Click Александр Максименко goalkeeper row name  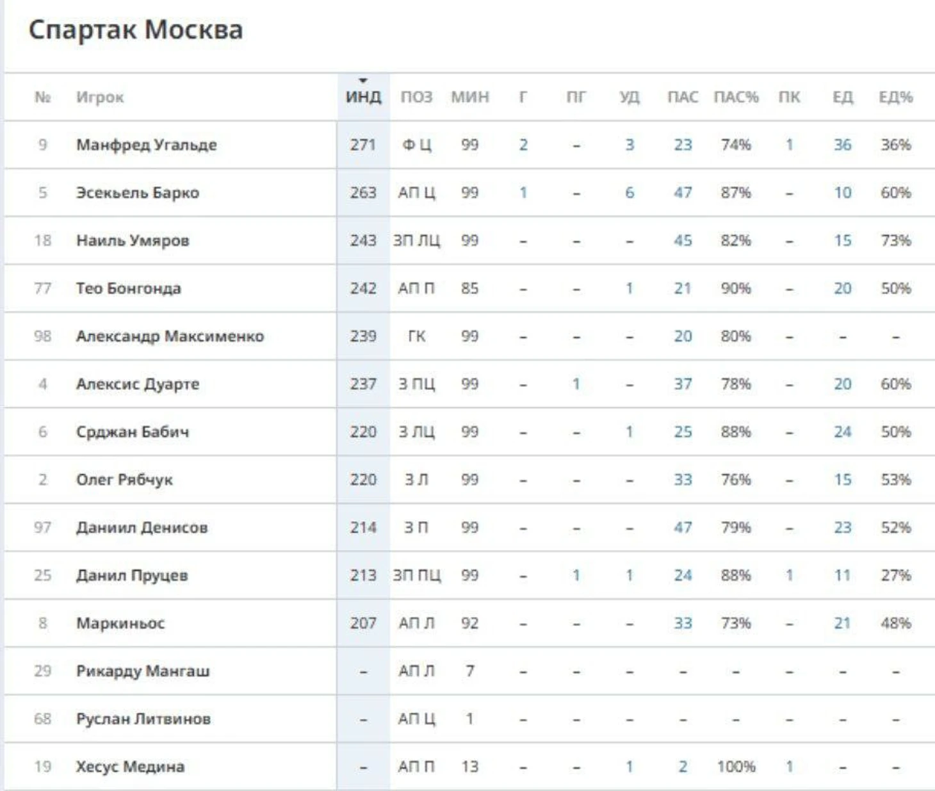click(x=170, y=336)
